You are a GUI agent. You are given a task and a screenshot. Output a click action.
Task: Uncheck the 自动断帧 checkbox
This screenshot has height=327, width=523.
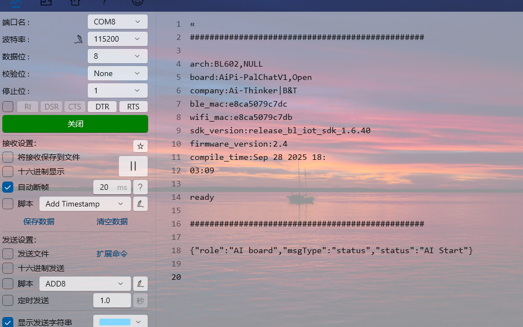point(8,187)
